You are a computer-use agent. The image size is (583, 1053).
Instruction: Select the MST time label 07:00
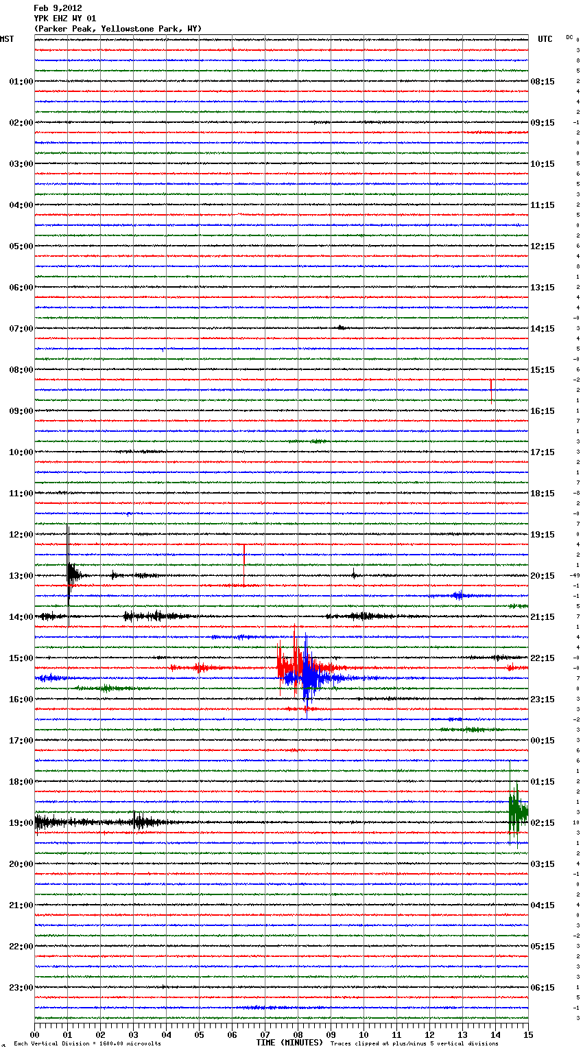tap(21, 329)
